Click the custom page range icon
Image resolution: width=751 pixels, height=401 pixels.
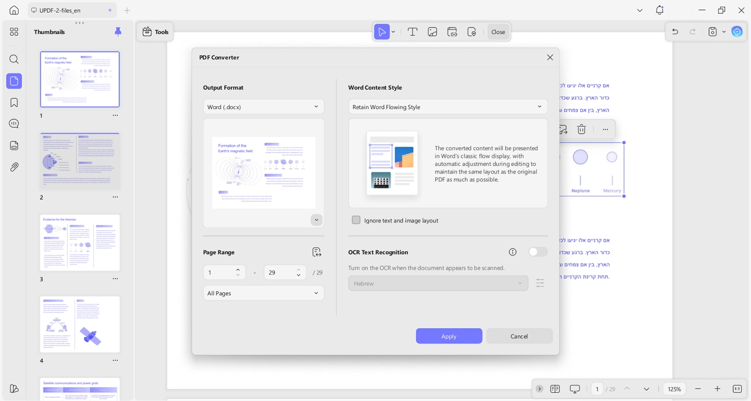tap(317, 252)
